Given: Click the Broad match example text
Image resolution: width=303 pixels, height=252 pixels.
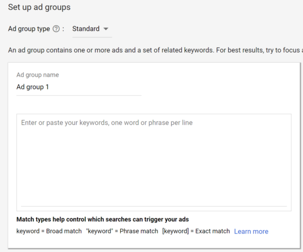Looking at the screenshot, I should click(49, 231).
